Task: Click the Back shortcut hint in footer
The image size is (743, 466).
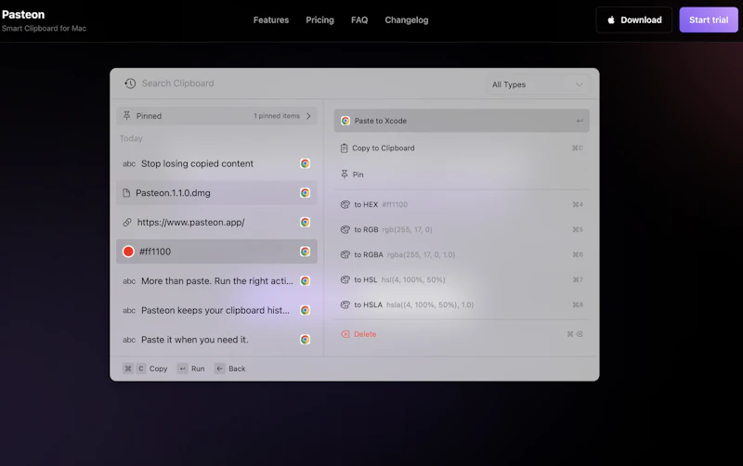Action: click(x=229, y=369)
